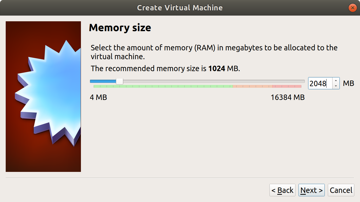Click the red zone of the memory scale
This screenshot has width=360, height=202.
(287, 86)
